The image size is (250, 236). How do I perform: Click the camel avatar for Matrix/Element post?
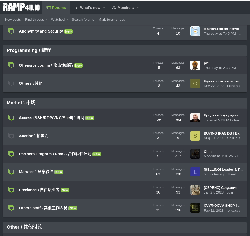[x=195, y=31]
